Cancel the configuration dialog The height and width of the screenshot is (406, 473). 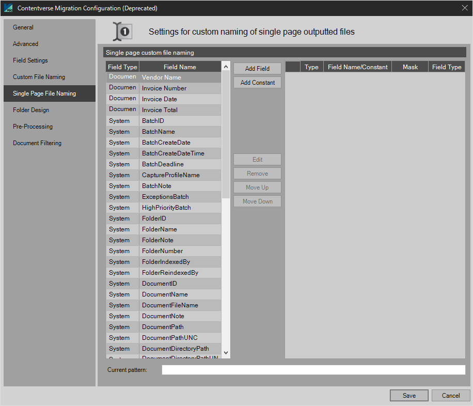click(x=451, y=396)
